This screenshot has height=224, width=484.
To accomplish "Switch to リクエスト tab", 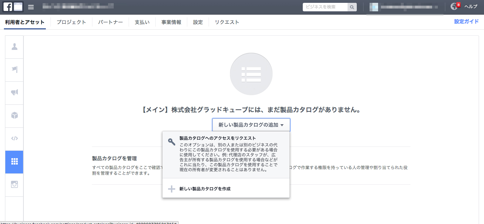I will pos(227,22).
